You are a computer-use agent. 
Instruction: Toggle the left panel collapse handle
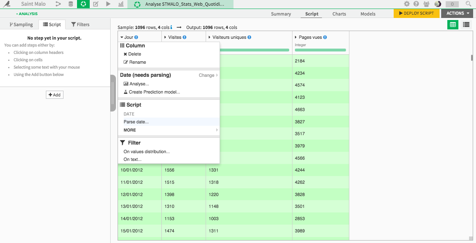pos(113,92)
